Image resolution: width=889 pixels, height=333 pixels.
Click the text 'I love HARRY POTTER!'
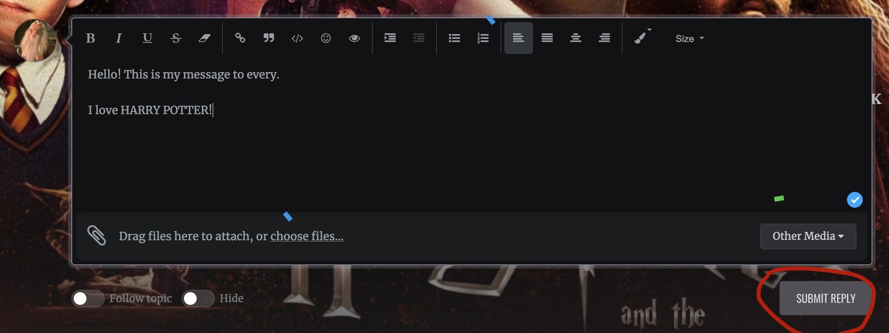pos(150,110)
